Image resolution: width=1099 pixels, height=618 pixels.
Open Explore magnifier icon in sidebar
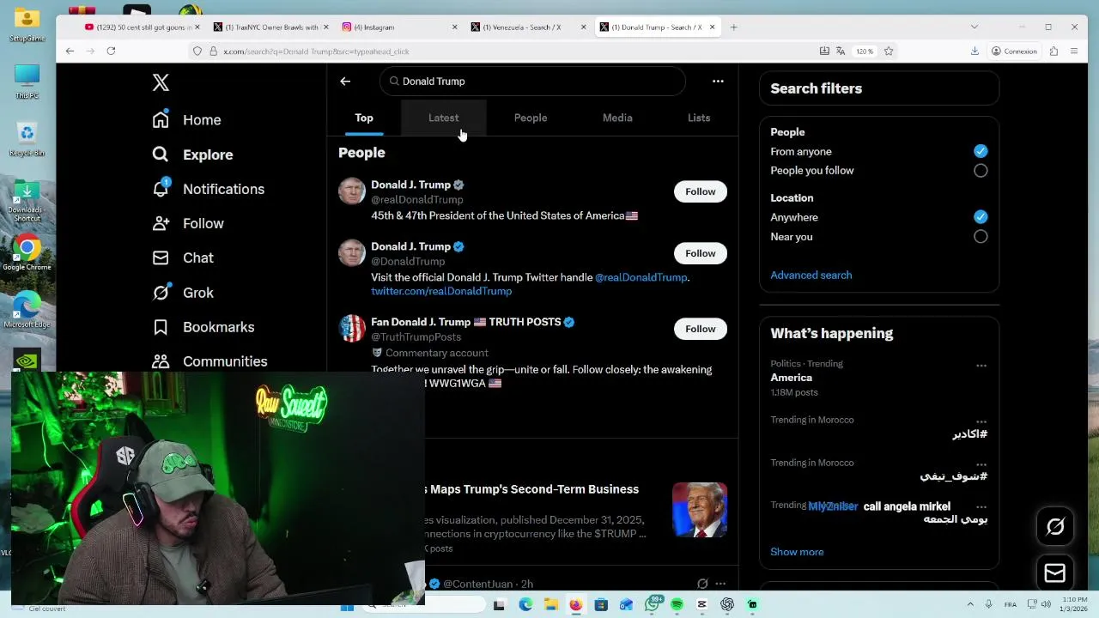161,154
